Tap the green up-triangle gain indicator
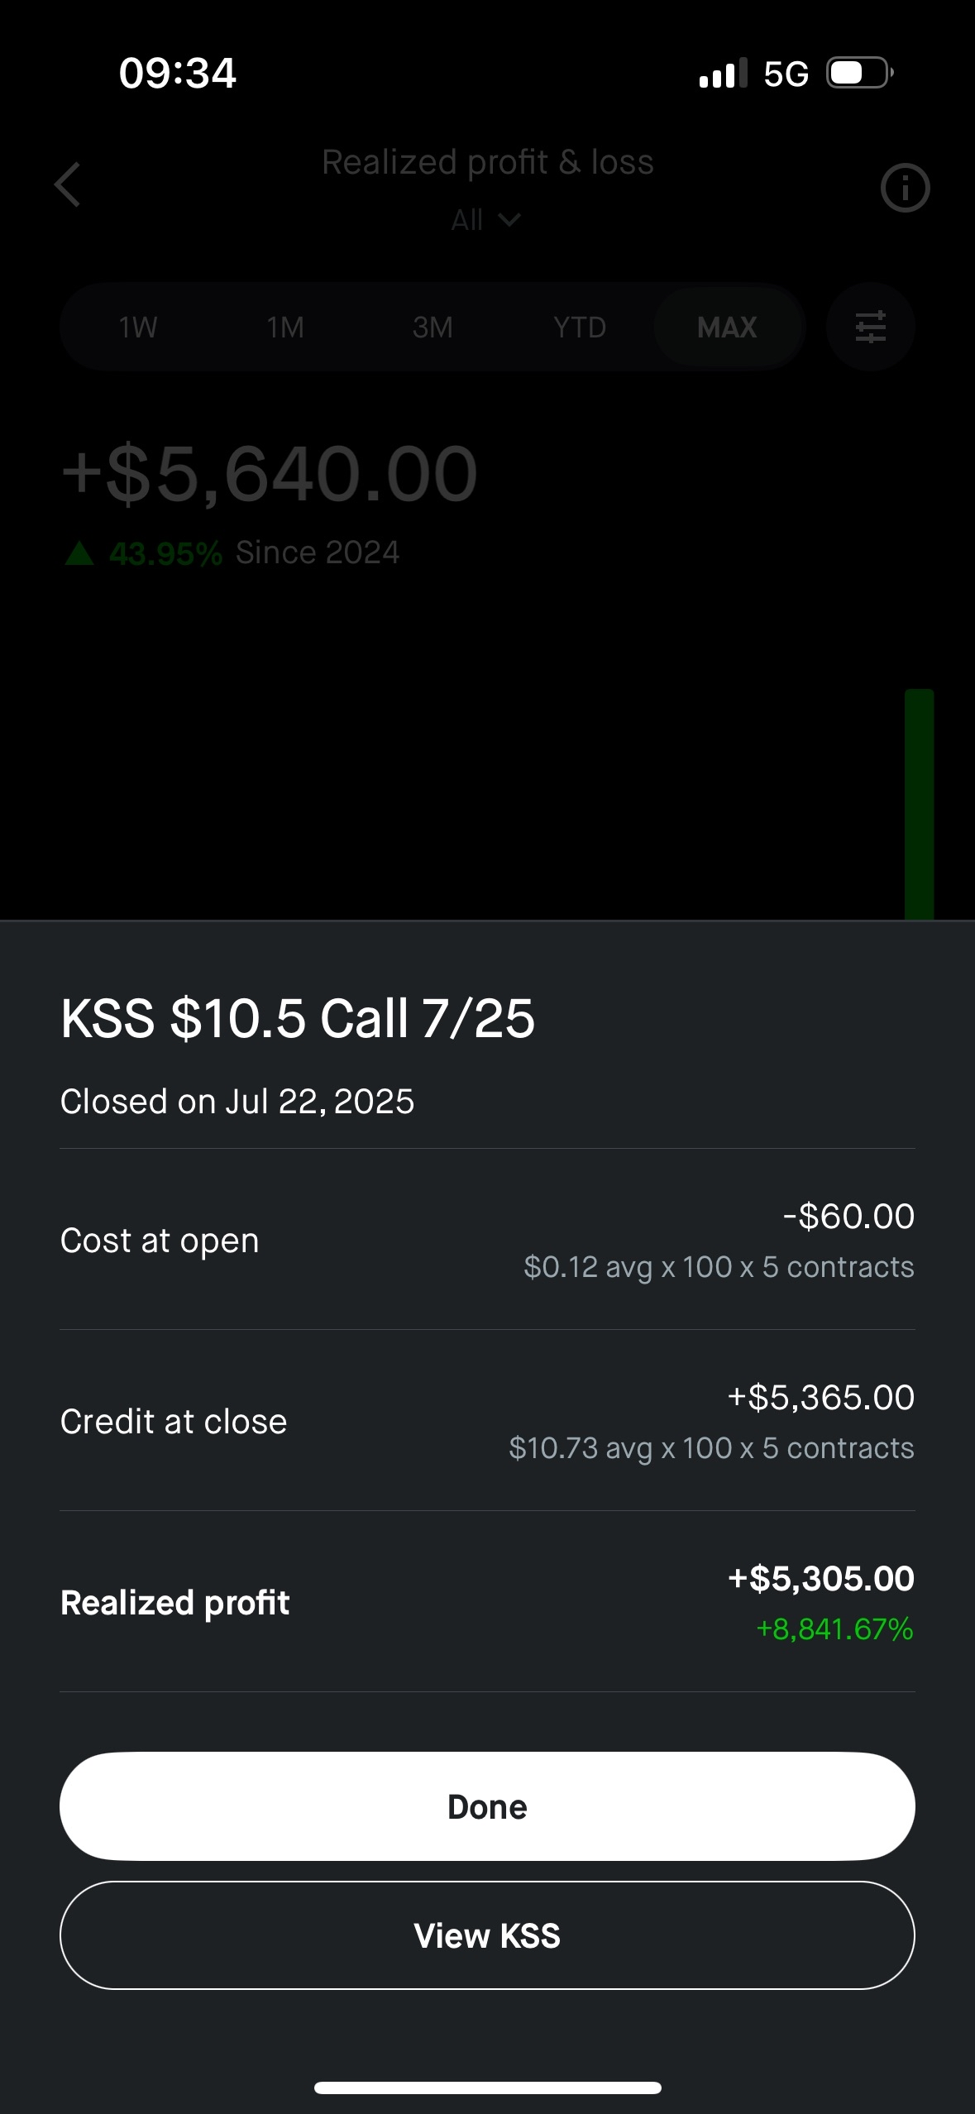The width and height of the screenshot is (975, 2114). point(79,552)
